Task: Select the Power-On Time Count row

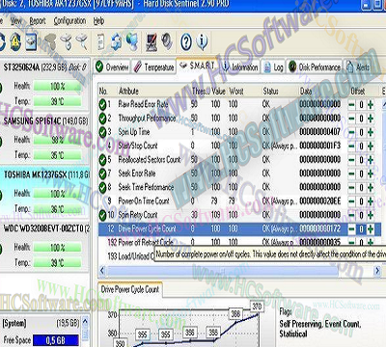Action: (239, 201)
